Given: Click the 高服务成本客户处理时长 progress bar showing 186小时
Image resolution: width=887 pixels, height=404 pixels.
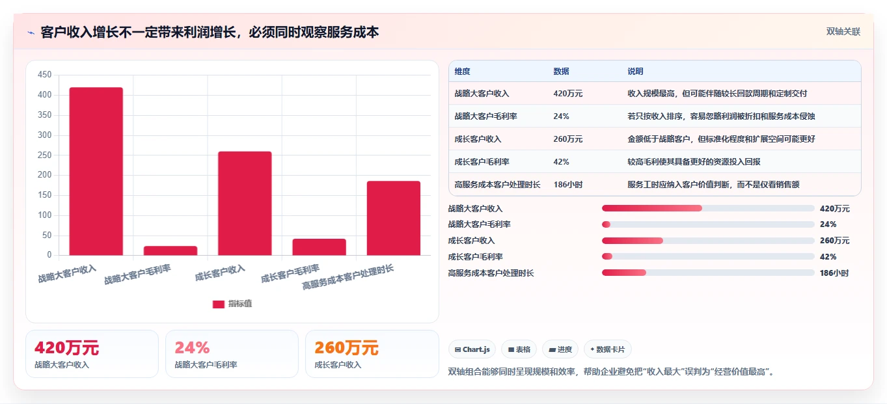Looking at the screenshot, I should [x=708, y=273].
